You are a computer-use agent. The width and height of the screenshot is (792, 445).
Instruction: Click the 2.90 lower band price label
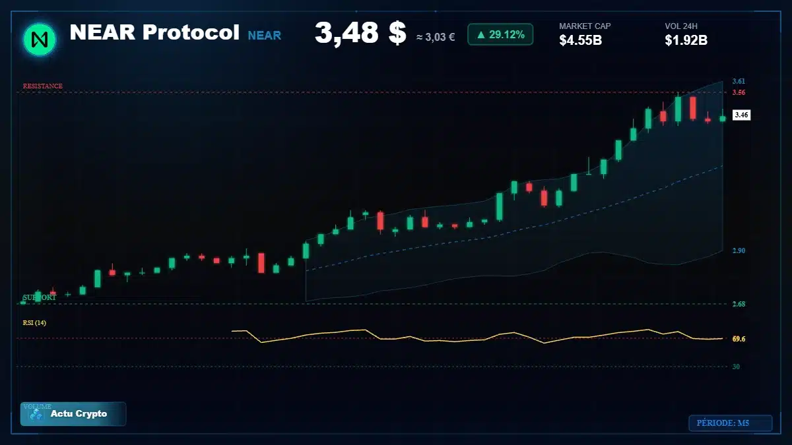[x=739, y=251]
